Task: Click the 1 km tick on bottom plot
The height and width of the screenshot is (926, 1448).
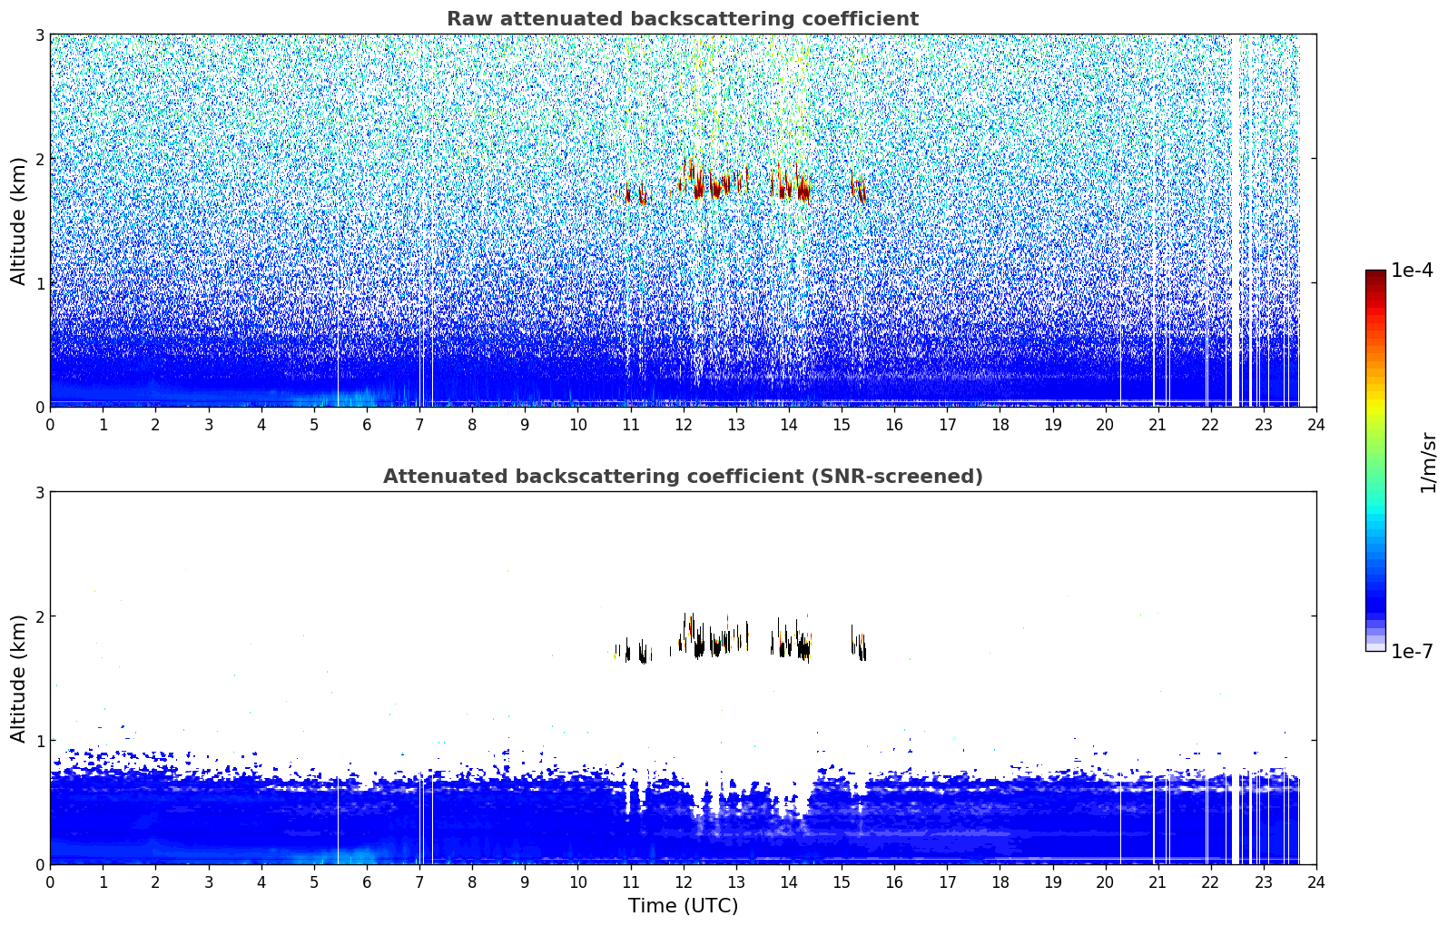Action: (x=40, y=741)
